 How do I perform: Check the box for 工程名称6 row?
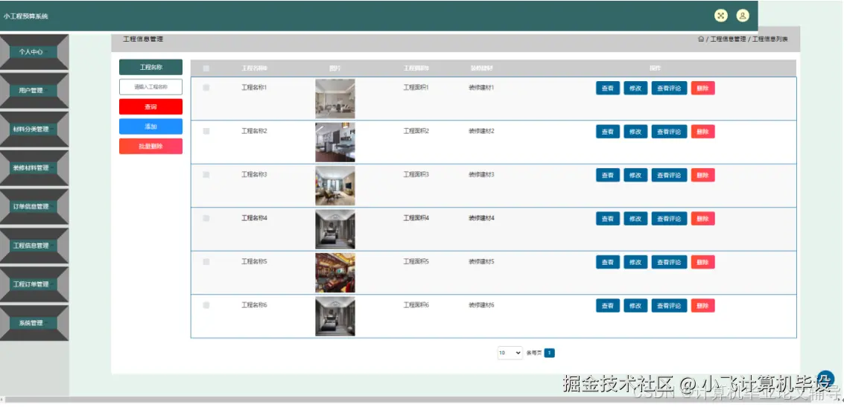pyautogui.click(x=206, y=305)
